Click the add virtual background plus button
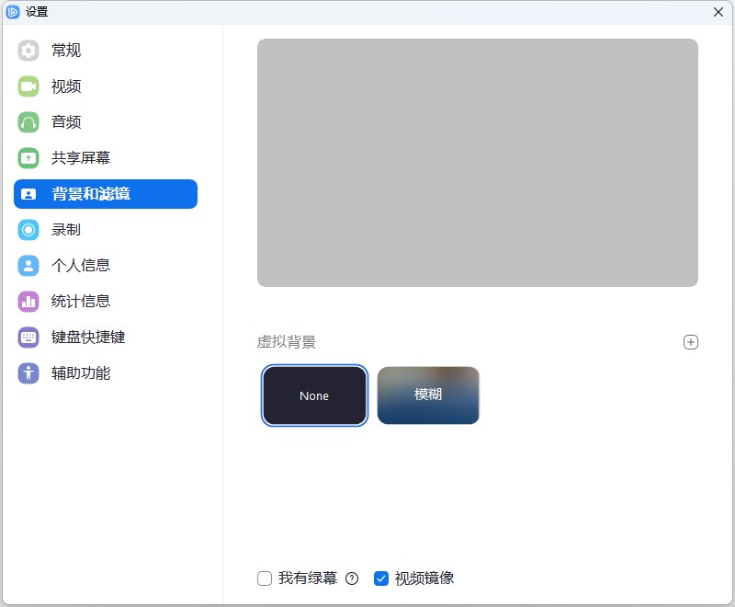Image resolution: width=735 pixels, height=607 pixels. (691, 341)
